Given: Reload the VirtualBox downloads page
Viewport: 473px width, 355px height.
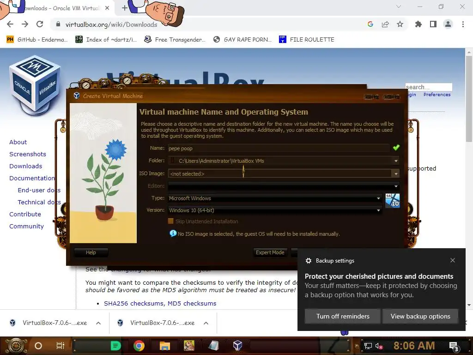Looking at the screenshot, I should [x=40, y=24].
